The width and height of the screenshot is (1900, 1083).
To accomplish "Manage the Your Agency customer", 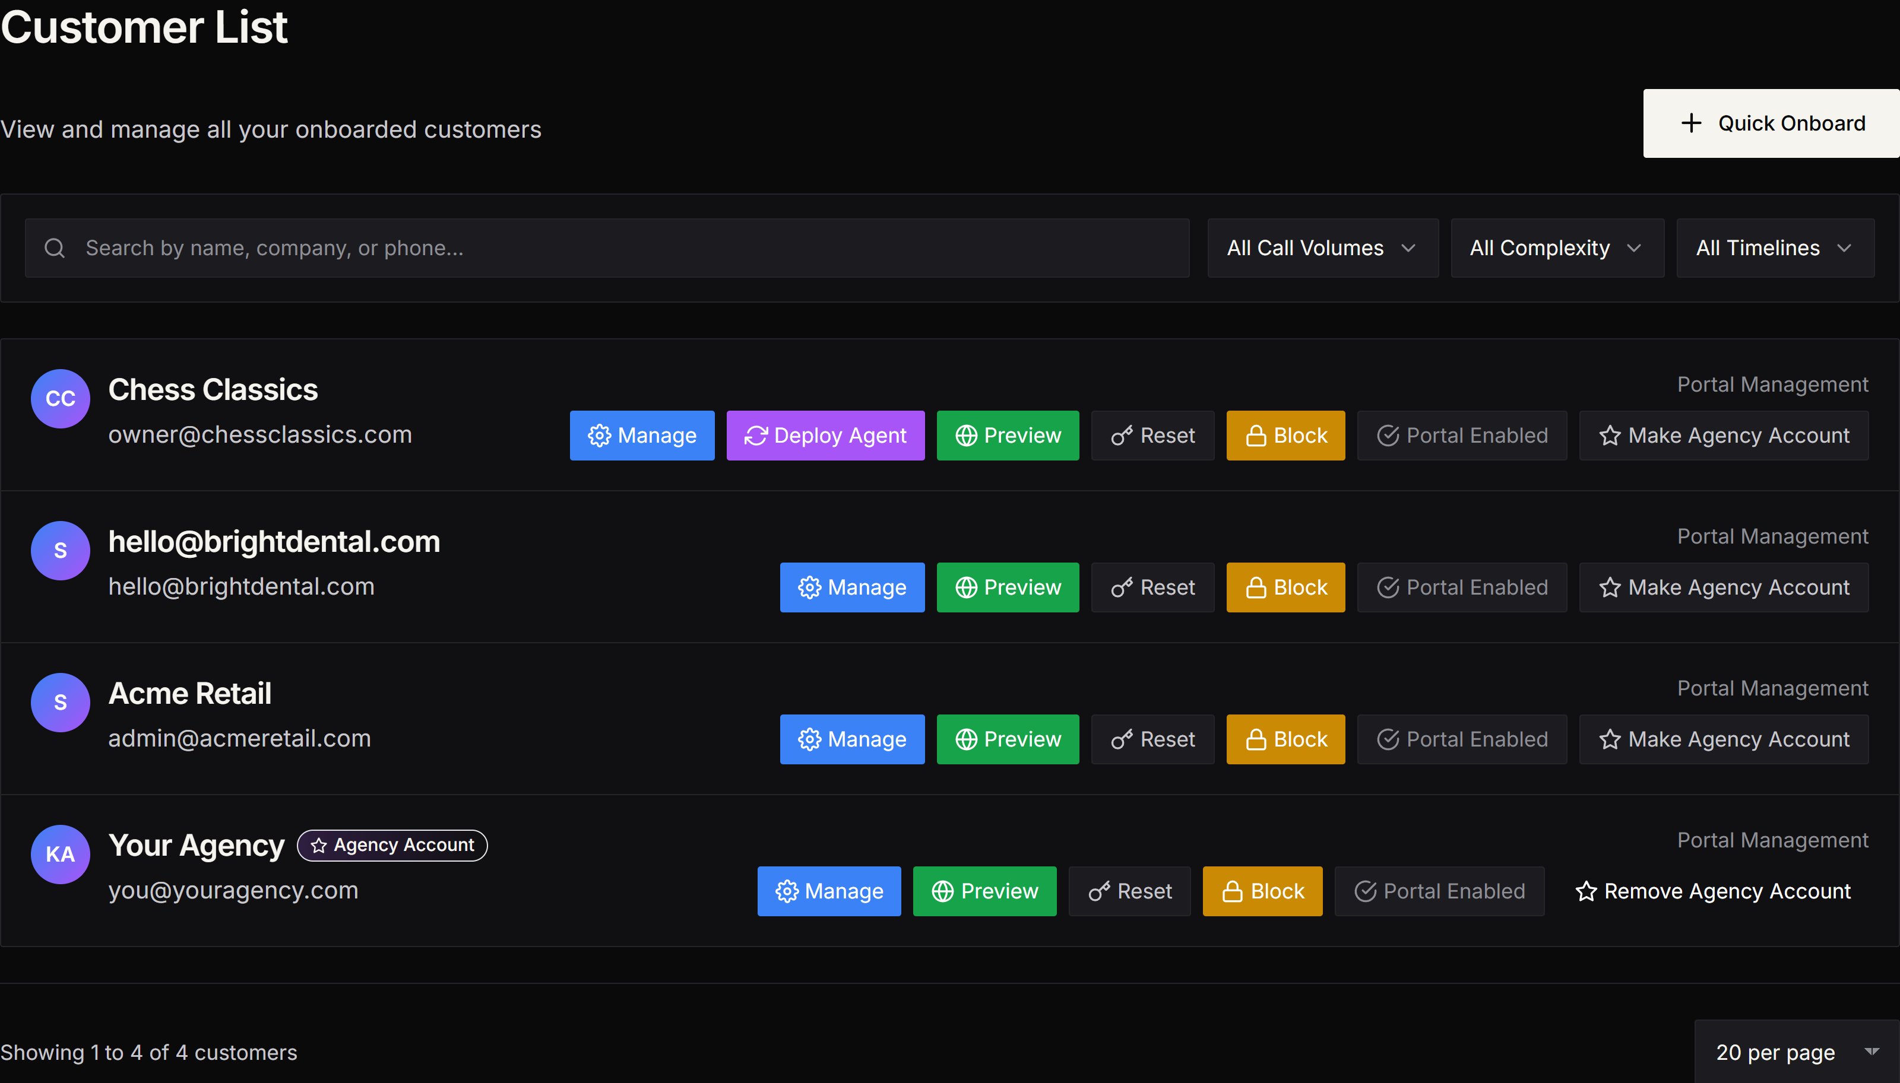I will pos(829,891).
